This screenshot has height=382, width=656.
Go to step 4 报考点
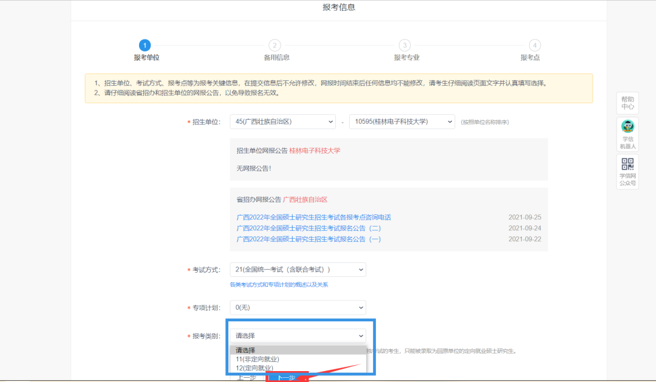click(x=535, y=45)
